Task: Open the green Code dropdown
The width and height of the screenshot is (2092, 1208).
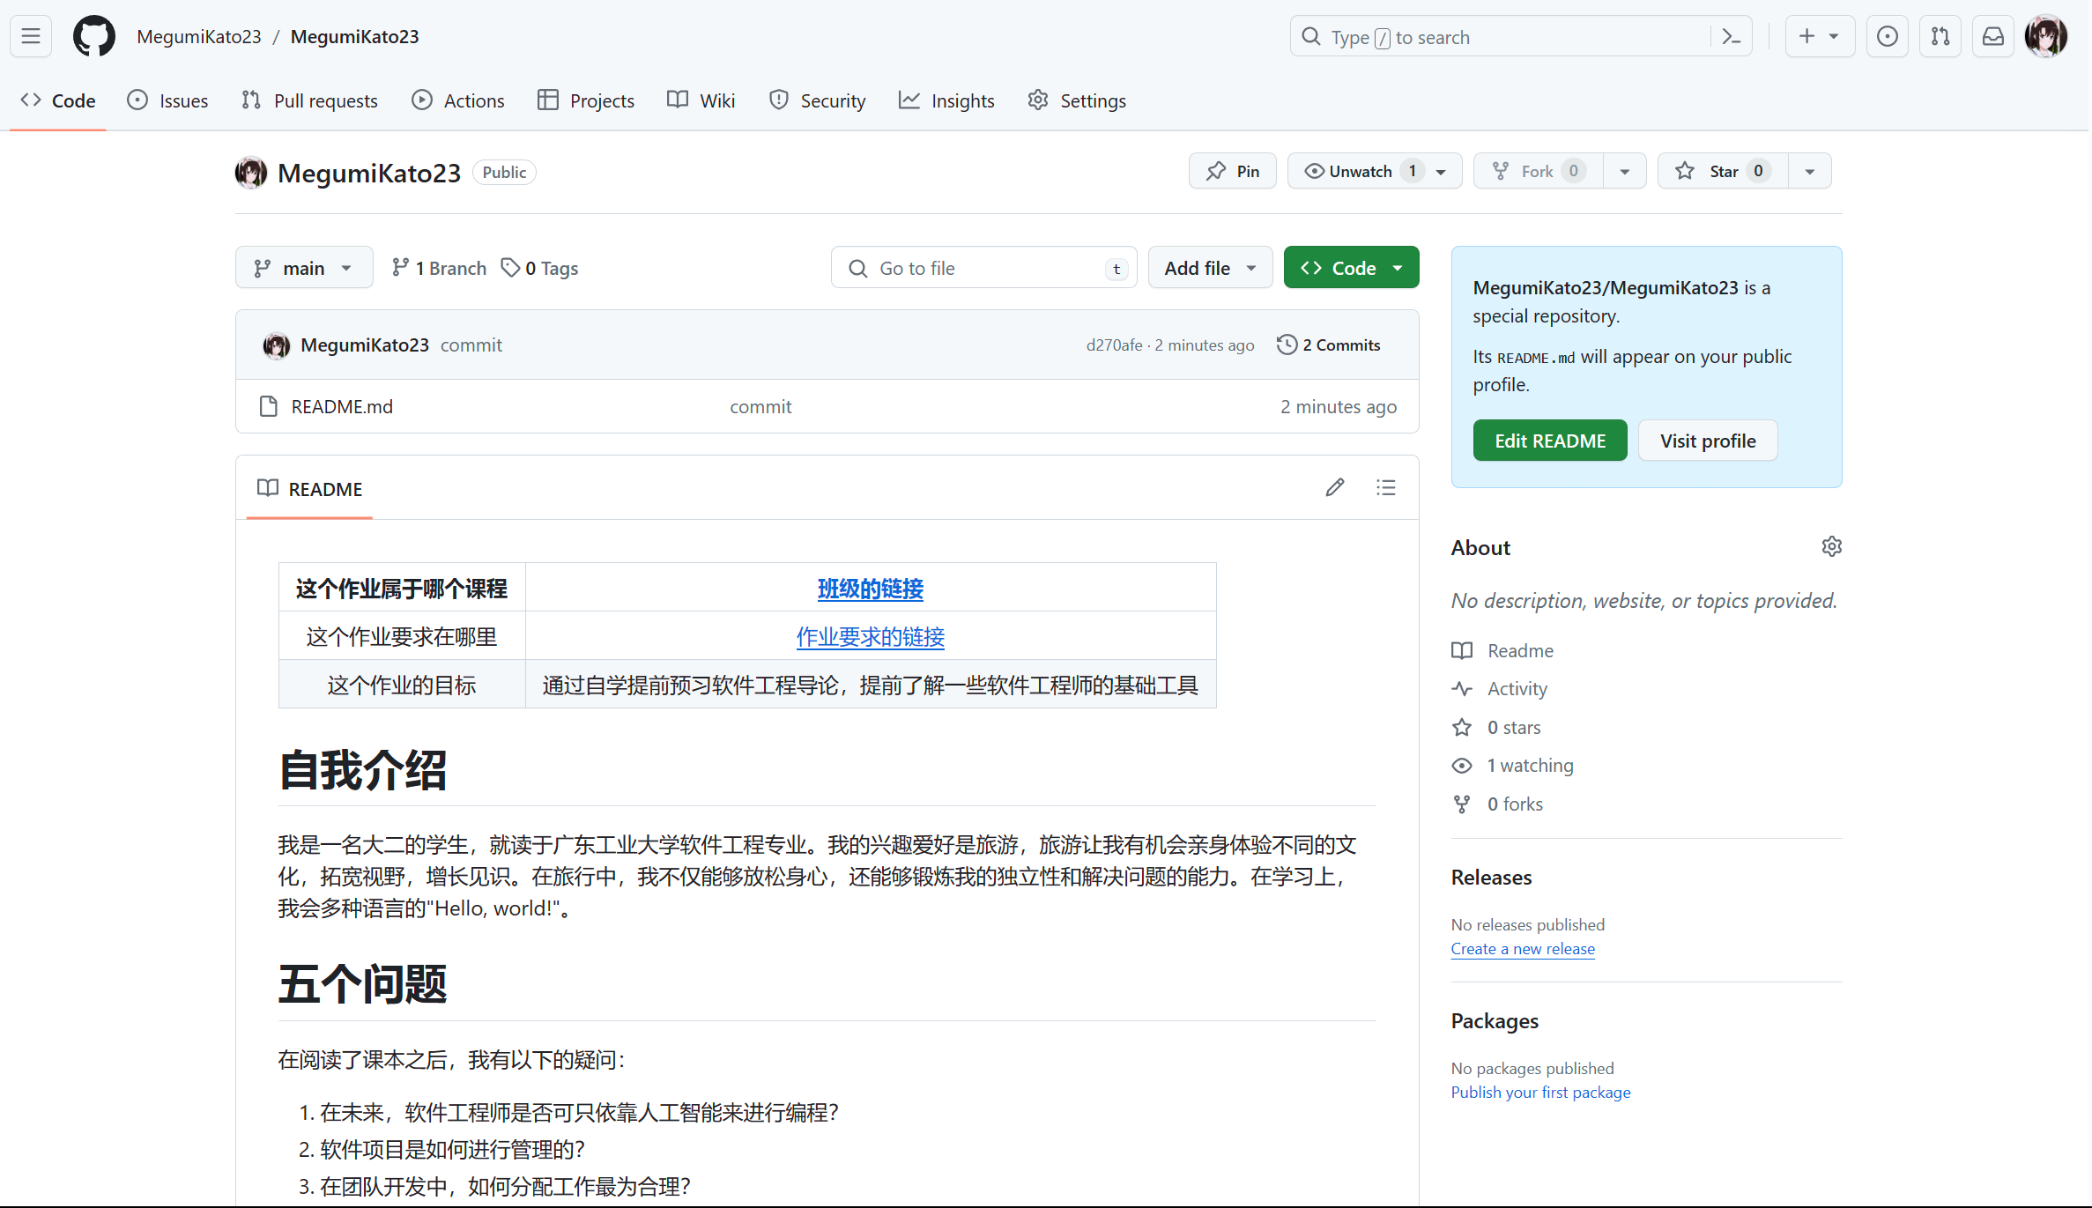Action: click(1350, 268)
